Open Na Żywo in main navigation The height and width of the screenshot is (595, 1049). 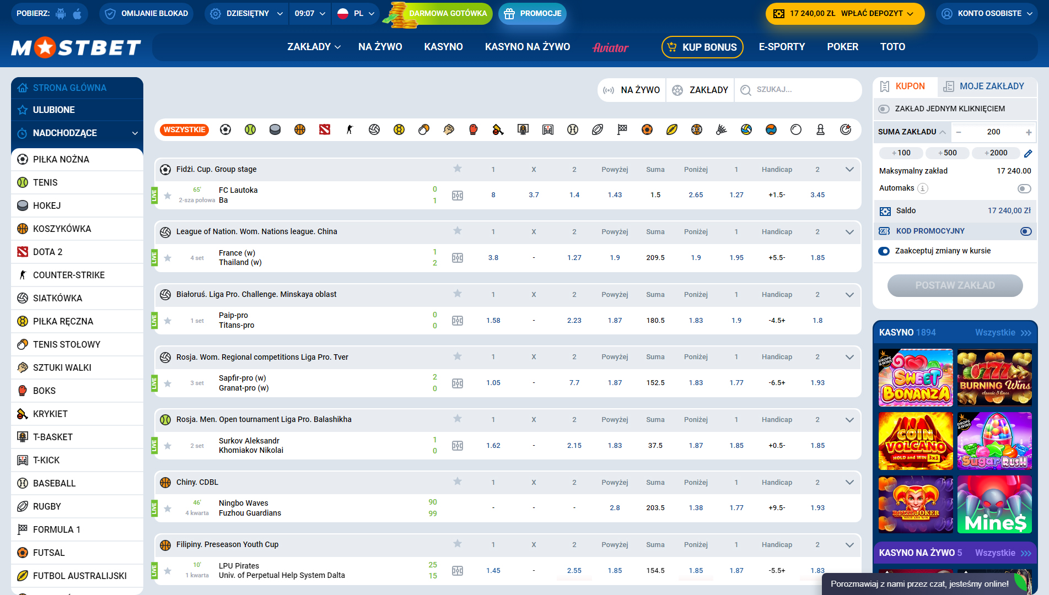pyautogui.click(x=380, y=47)
